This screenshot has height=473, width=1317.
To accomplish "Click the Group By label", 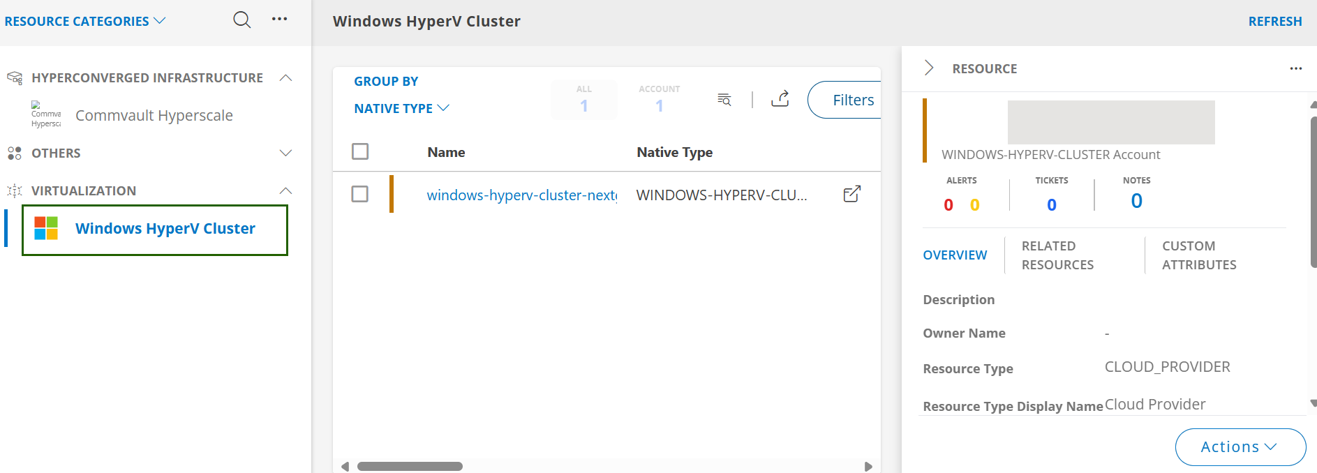I will click(x=386, y=82).
